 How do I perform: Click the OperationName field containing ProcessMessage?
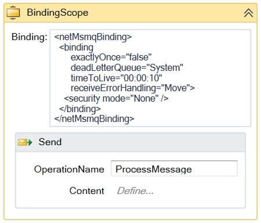(x=174, y=169)
